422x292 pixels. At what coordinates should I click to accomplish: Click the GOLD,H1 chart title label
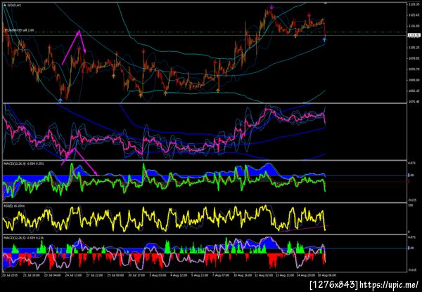point(13,5)
